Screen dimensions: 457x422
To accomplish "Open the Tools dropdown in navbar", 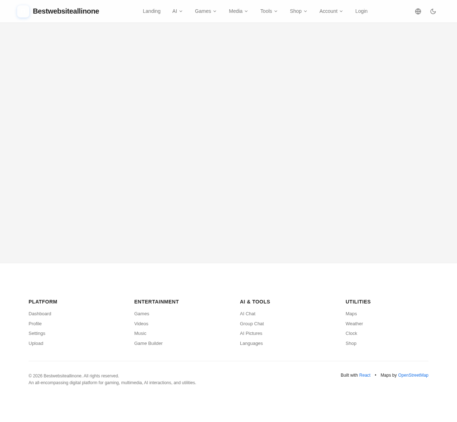I will coord(269,11).
